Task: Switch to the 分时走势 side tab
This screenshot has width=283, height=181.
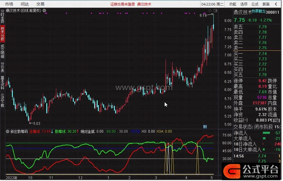Action: [3, 16]
